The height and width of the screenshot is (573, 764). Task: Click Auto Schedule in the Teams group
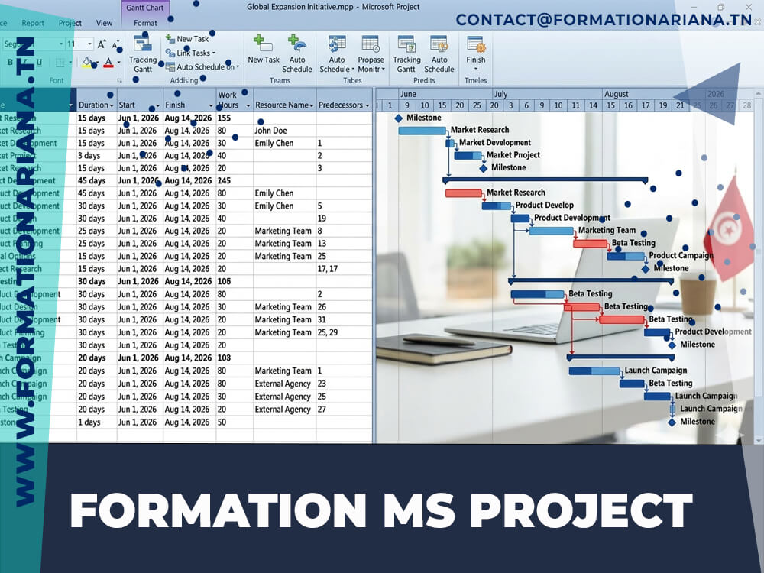pos(296,54)
